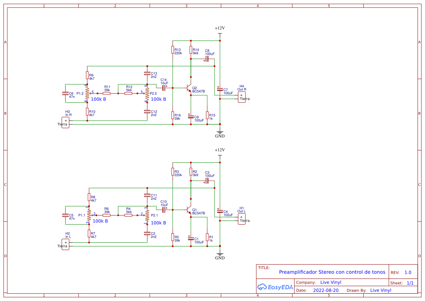425x301 pixels.
Task: Click the GND ground symbol near C9
Action: click(x=220, y=132)
